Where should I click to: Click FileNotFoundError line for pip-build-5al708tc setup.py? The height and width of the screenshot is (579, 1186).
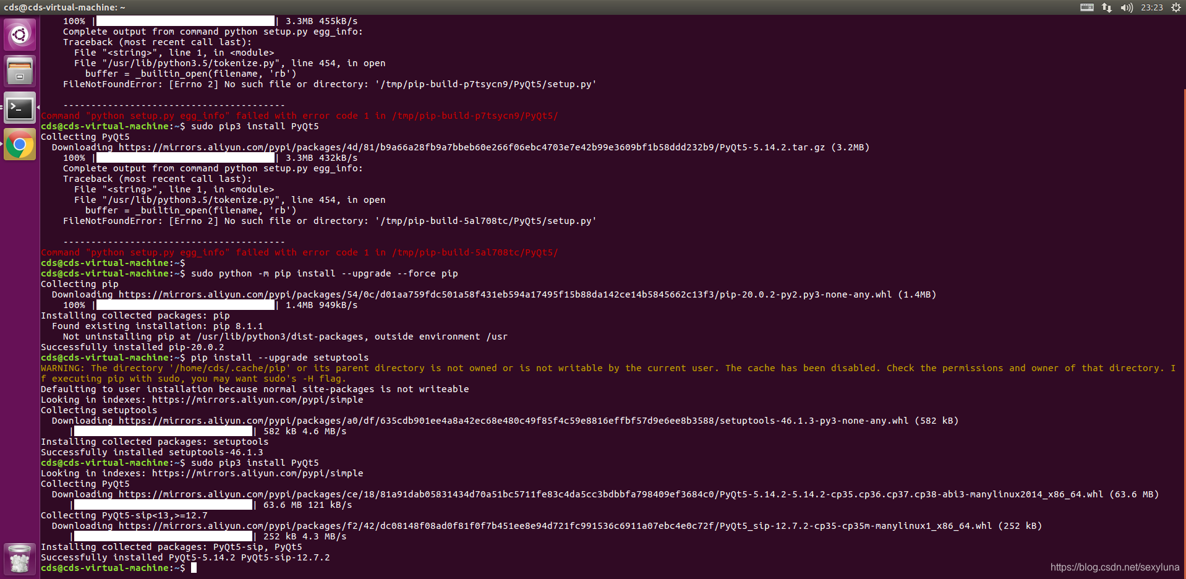(x=330, y=221)
